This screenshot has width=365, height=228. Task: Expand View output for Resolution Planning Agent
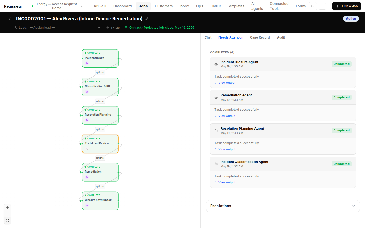[225, 149]
